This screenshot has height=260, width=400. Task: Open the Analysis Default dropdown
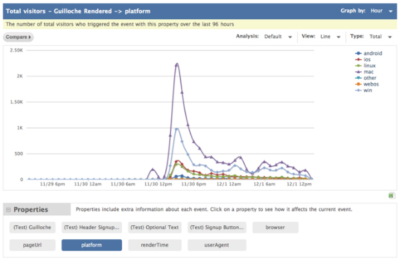click(278, 37)
